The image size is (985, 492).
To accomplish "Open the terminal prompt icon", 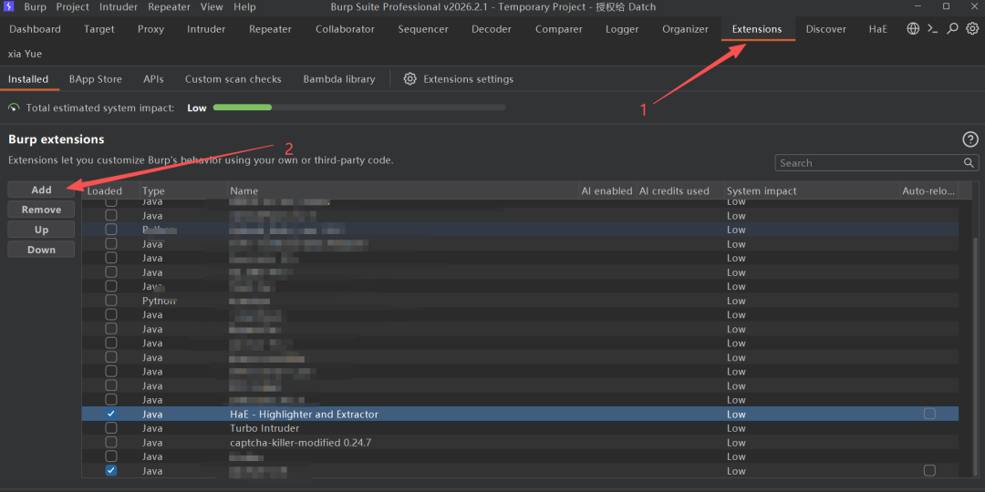I will tap(933, 29).
